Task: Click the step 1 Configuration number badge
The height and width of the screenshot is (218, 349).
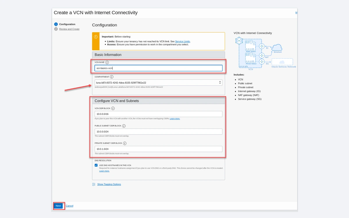Action: pos(56,24)
